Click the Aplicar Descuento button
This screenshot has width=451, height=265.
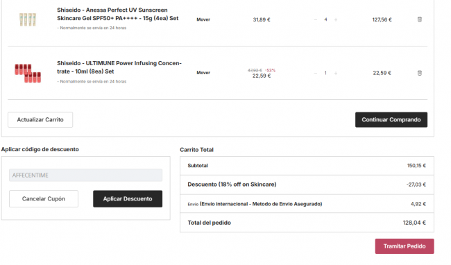point(128,198)
